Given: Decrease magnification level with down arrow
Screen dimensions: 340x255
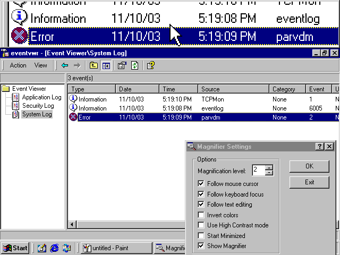Looking at the screenshot, I should click(269, 173).
